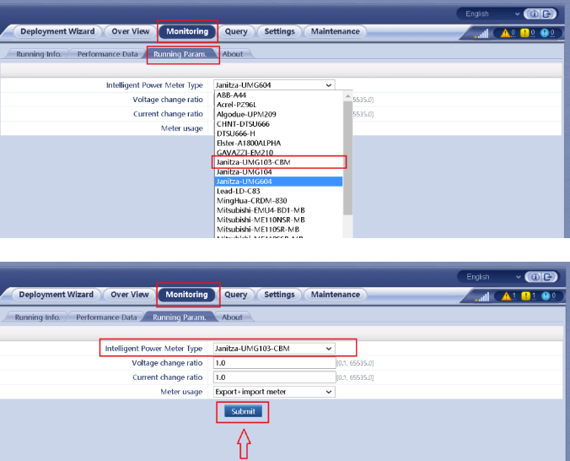Switch to Performance Data subtab in bottom screenshot
570x461 pixels.
106,317
